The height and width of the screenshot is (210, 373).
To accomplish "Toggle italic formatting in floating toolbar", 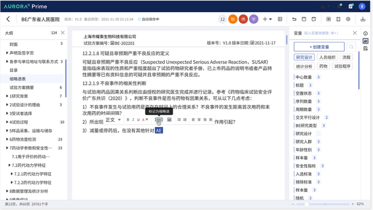I will coord(133,120).
